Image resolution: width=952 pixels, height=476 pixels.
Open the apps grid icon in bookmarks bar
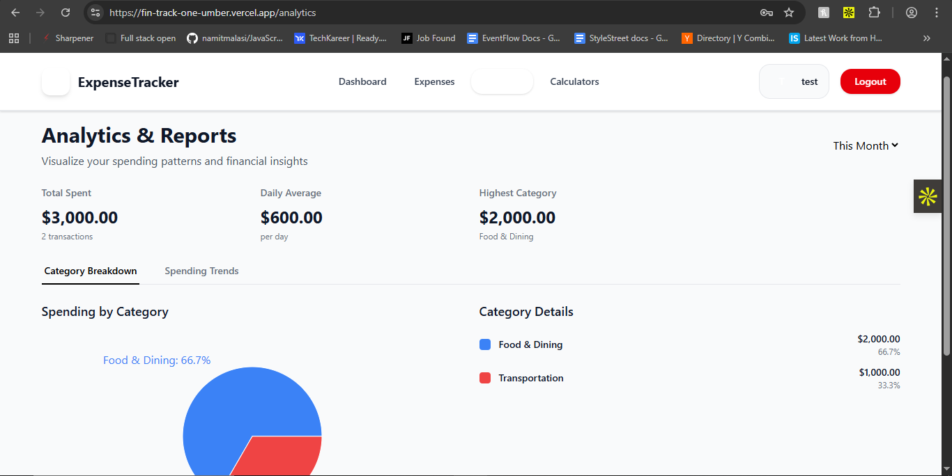click(x=14, y=38)
